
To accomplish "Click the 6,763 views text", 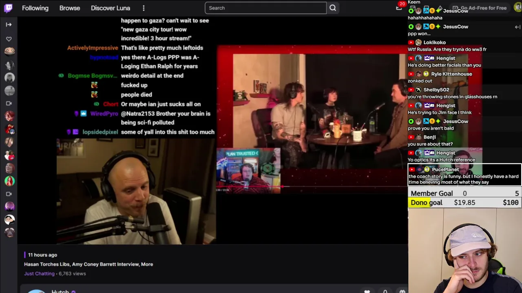I will coord(72,273).
